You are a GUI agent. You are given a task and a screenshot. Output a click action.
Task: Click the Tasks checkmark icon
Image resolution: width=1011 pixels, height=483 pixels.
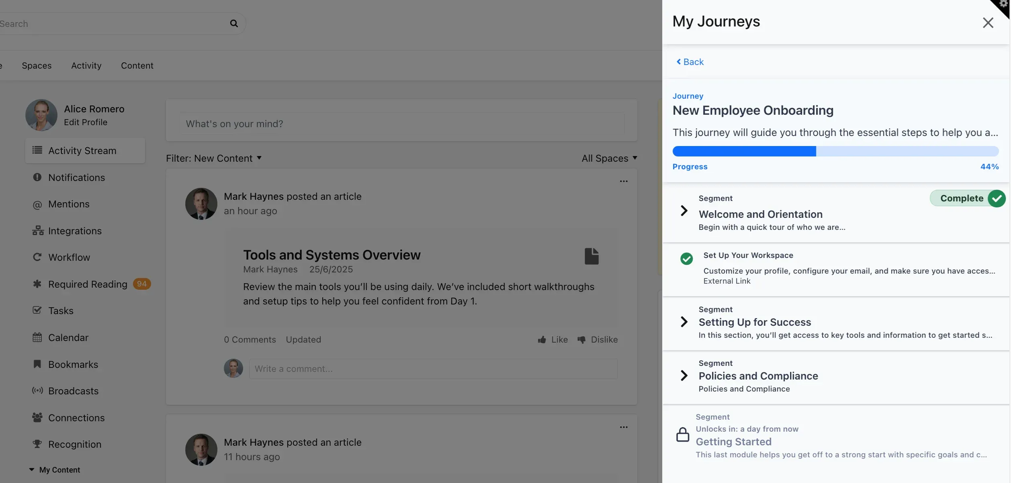click(x=37, y=310)
